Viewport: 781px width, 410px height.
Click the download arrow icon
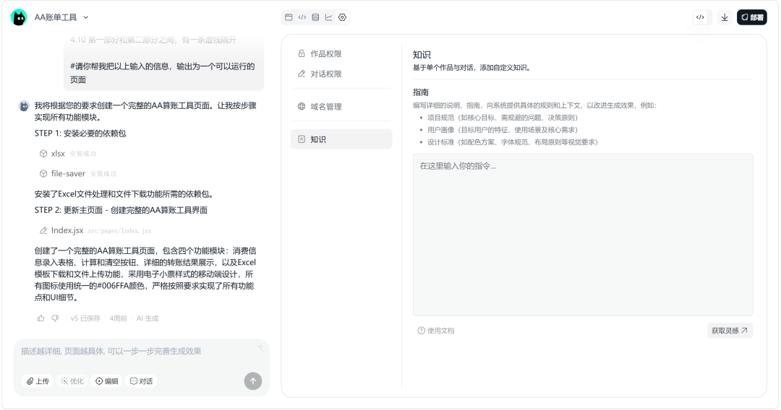[725, 17]
